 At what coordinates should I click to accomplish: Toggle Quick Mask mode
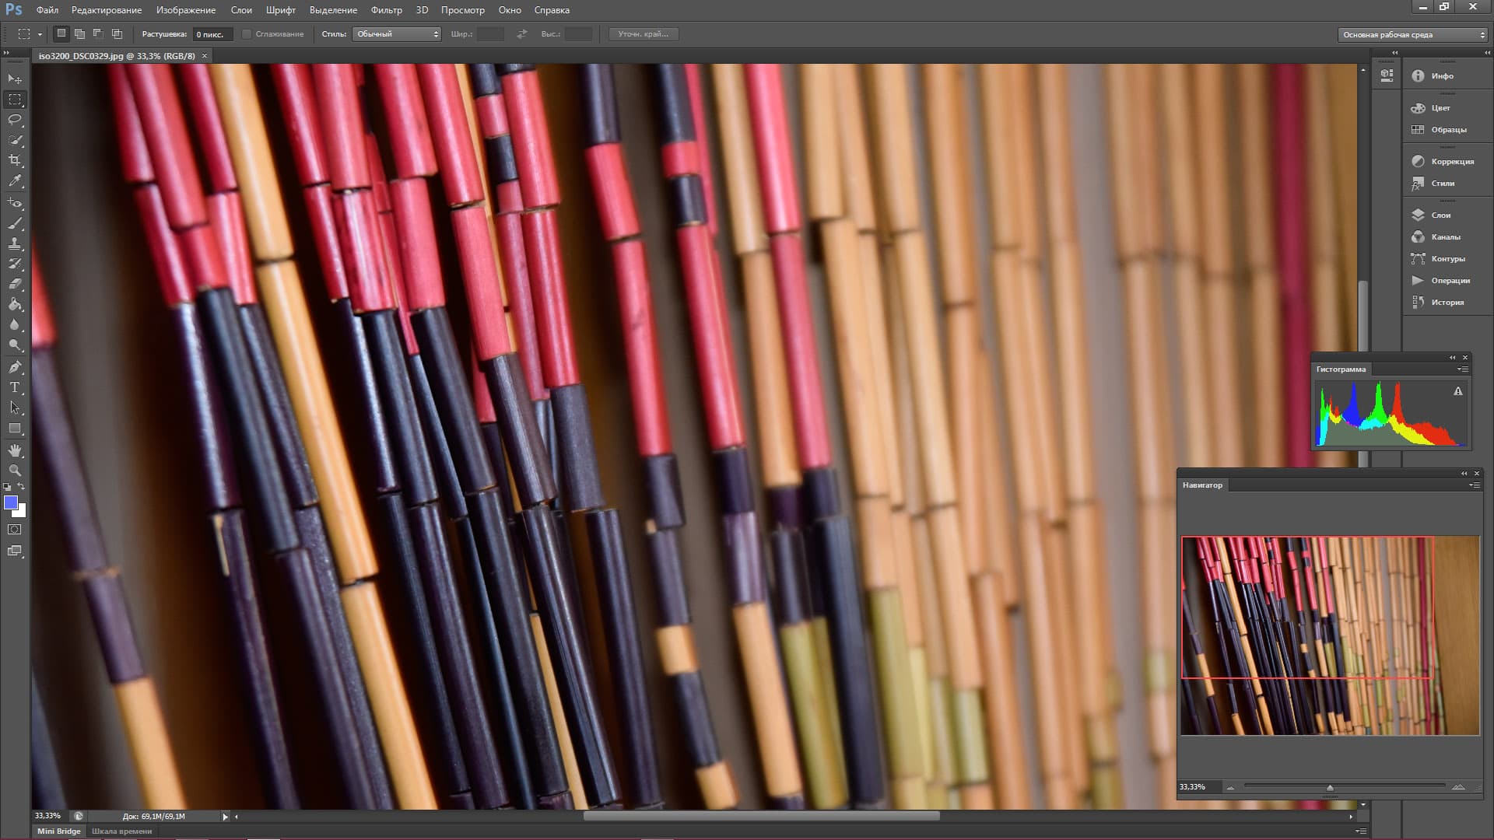click(x=15, y=530)
